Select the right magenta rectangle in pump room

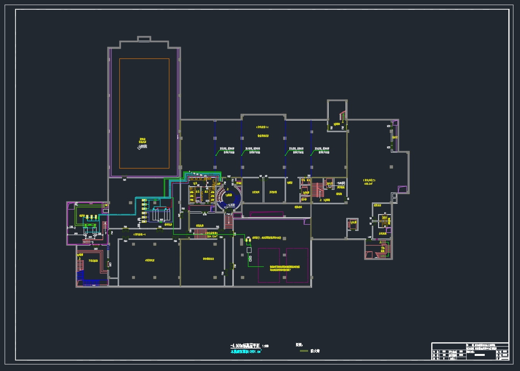297,265
